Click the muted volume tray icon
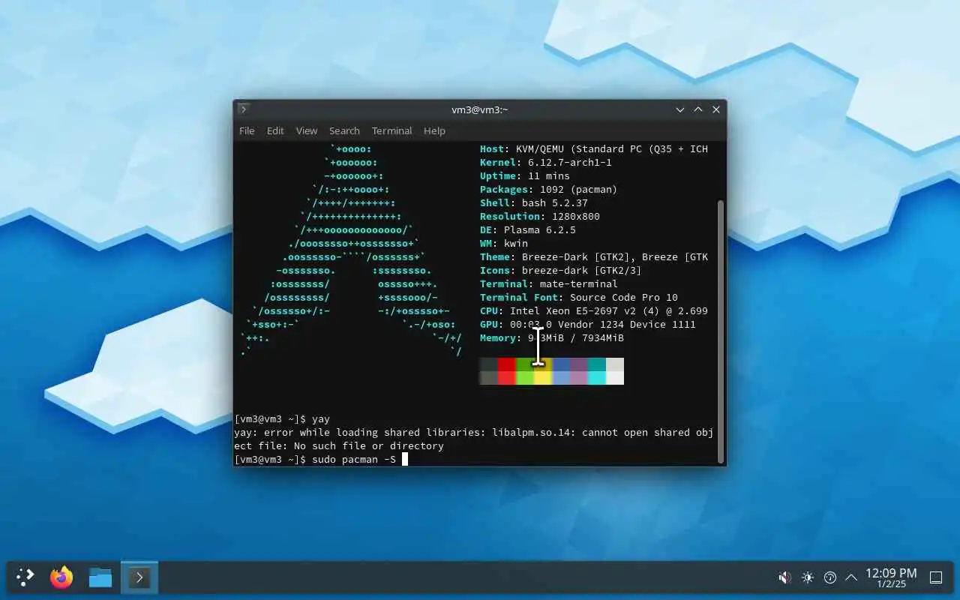 click(x=784, y=577)
